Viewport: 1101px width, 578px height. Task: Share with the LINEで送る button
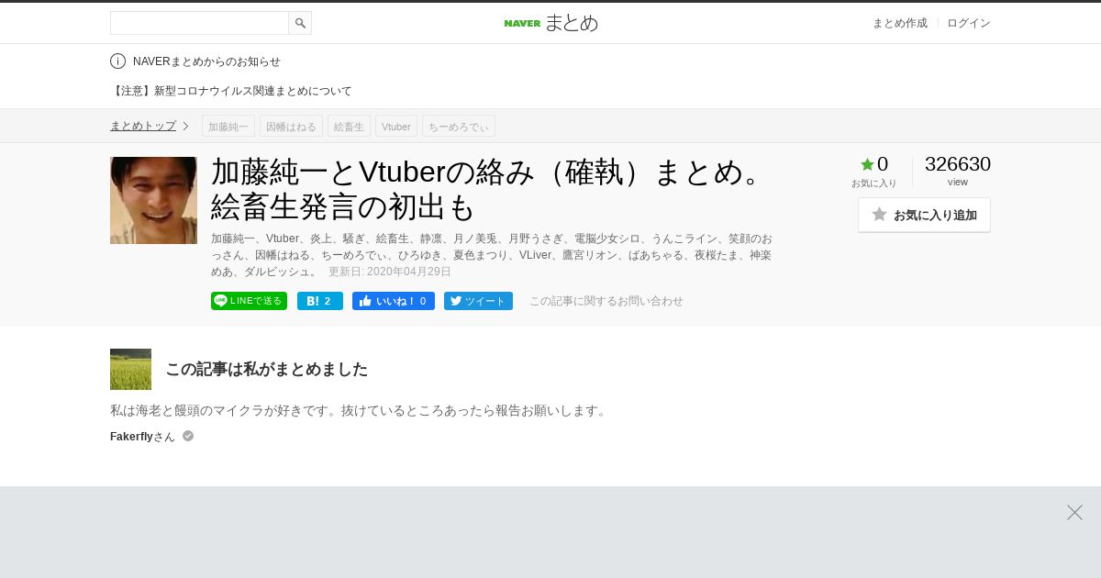(x=249, y=301)
